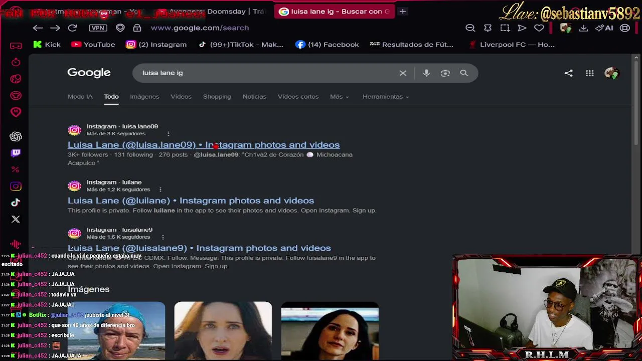Clear the Google search box
This screenshot has height=361, width=642.
pyautogui.click(x=403, y=73)
